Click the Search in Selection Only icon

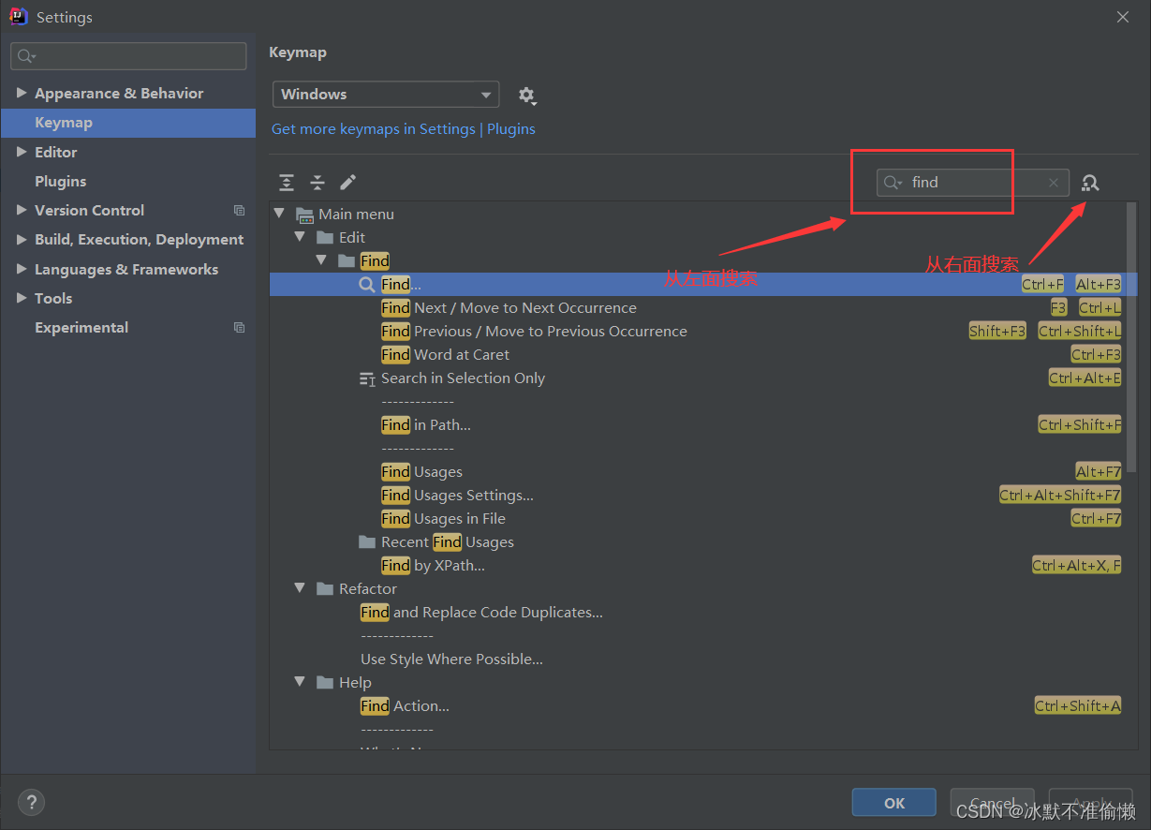click(367, 378)
